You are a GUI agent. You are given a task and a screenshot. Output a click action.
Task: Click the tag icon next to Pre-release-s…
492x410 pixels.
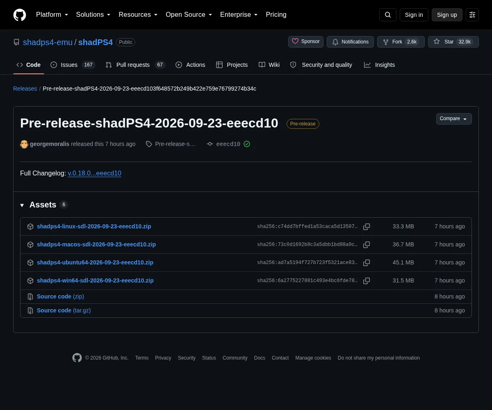(x=149, y=144)
